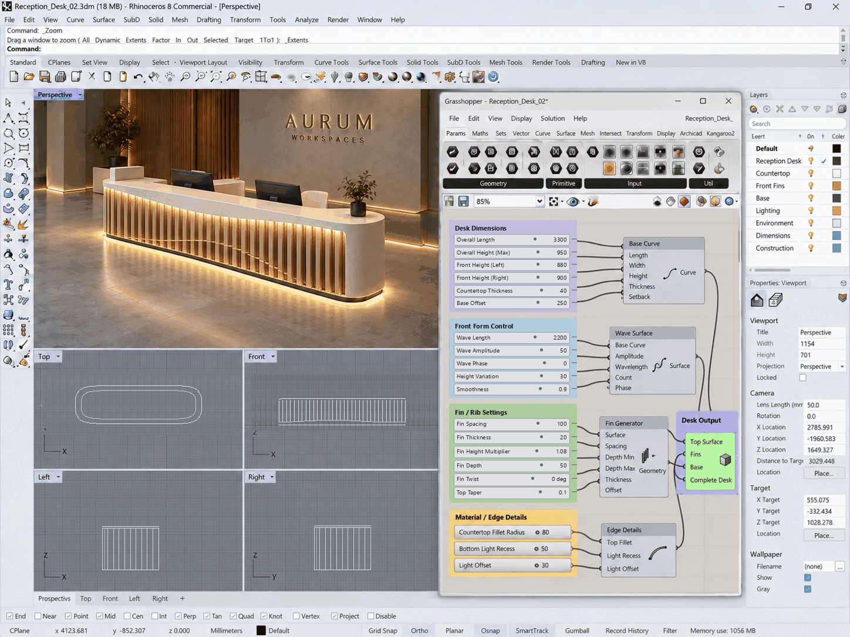Switch to the Kangaroo2 tab in Grasshopper
This screenshot has height=637, width=850.
(x=720, y=133)
